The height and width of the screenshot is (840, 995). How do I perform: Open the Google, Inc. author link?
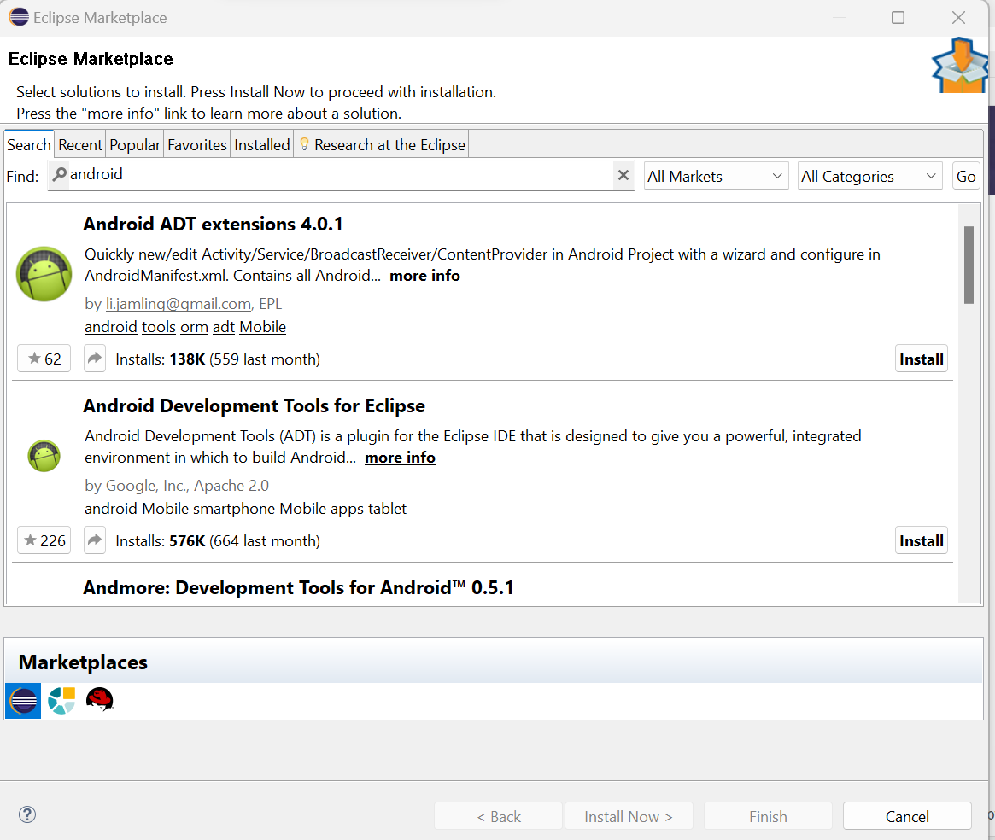coord(145,486)
